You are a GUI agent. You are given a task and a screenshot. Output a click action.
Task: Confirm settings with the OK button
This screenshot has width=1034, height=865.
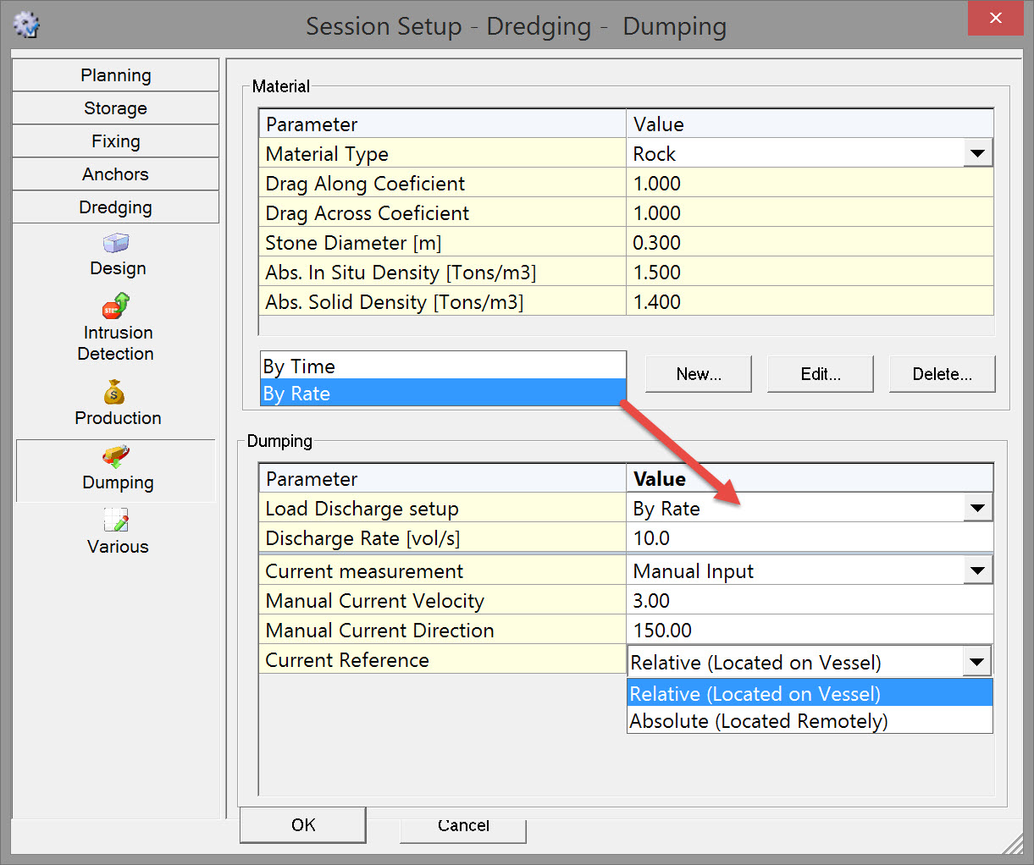pyautogui.click(x=303, y=825)
